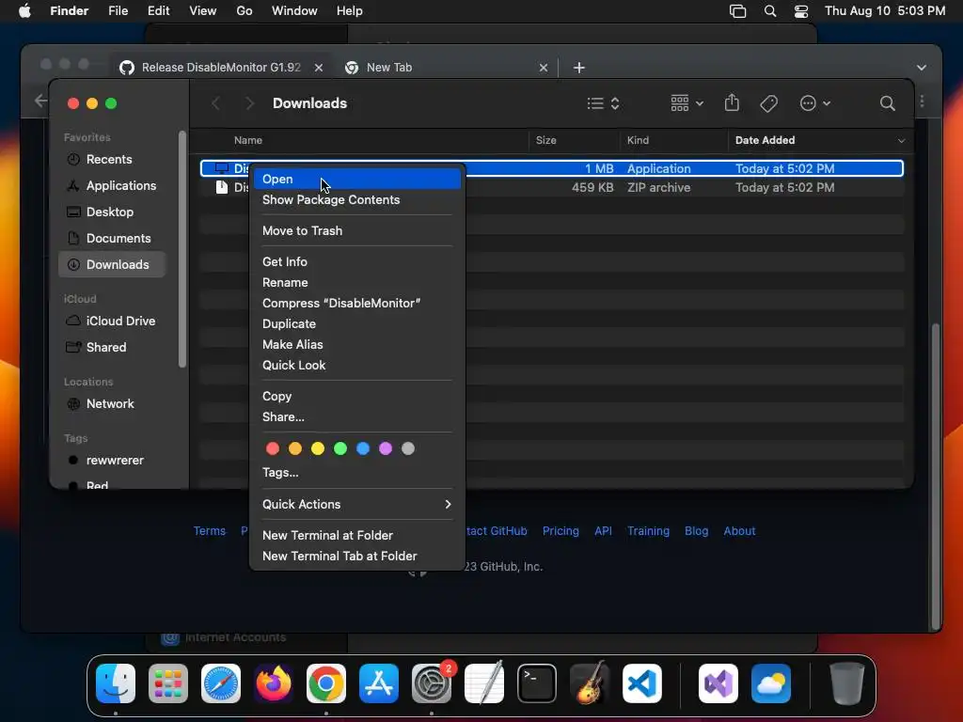Open the About link on GitHub page

coord(739,531)
